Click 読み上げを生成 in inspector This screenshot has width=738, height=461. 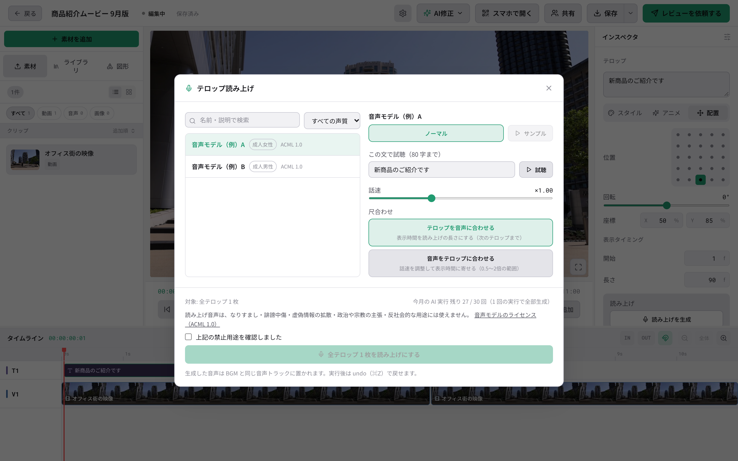(666, 319)
